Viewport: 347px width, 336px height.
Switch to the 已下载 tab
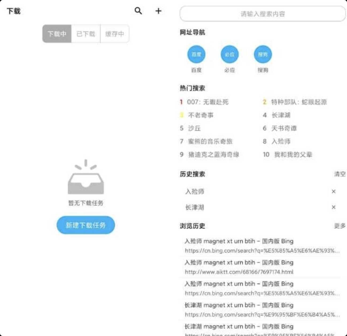pyautogui.click(x=86, y=34)
